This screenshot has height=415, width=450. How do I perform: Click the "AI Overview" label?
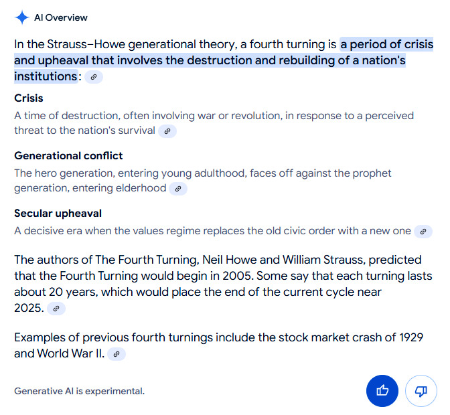click(x=61, y=17)
